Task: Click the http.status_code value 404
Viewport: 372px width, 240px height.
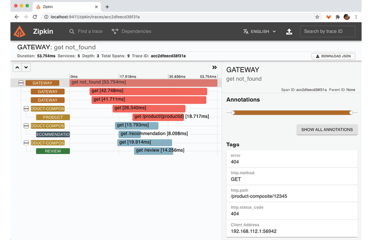Action: (x=235, y=214)
